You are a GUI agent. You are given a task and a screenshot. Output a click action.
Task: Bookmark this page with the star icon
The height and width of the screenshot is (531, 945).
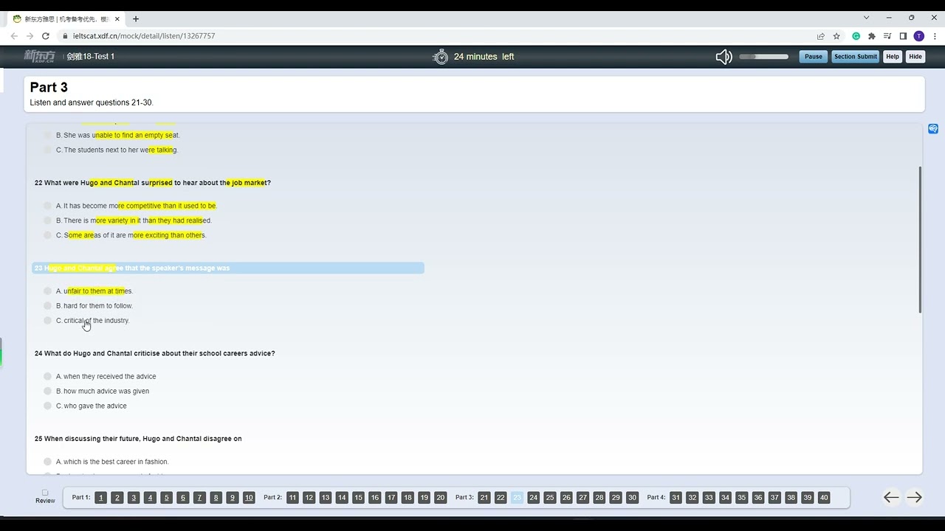[836, 35]
